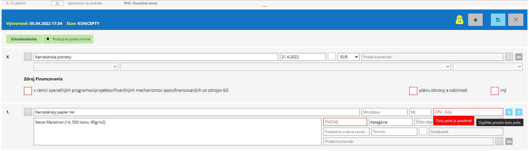Enable the 'iný' funding source checkbox
Image resolution: width=529 pixels, height=151 pixels.
pyautogui.click(x=495, y=91)
